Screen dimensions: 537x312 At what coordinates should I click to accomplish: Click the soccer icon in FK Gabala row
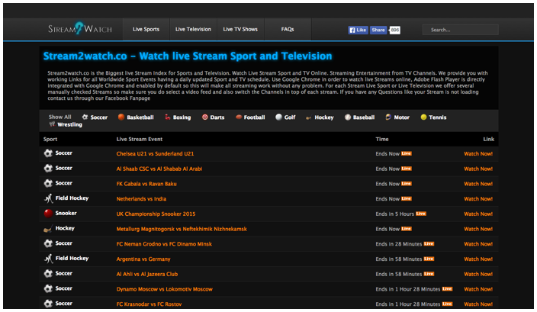[48, 183]
